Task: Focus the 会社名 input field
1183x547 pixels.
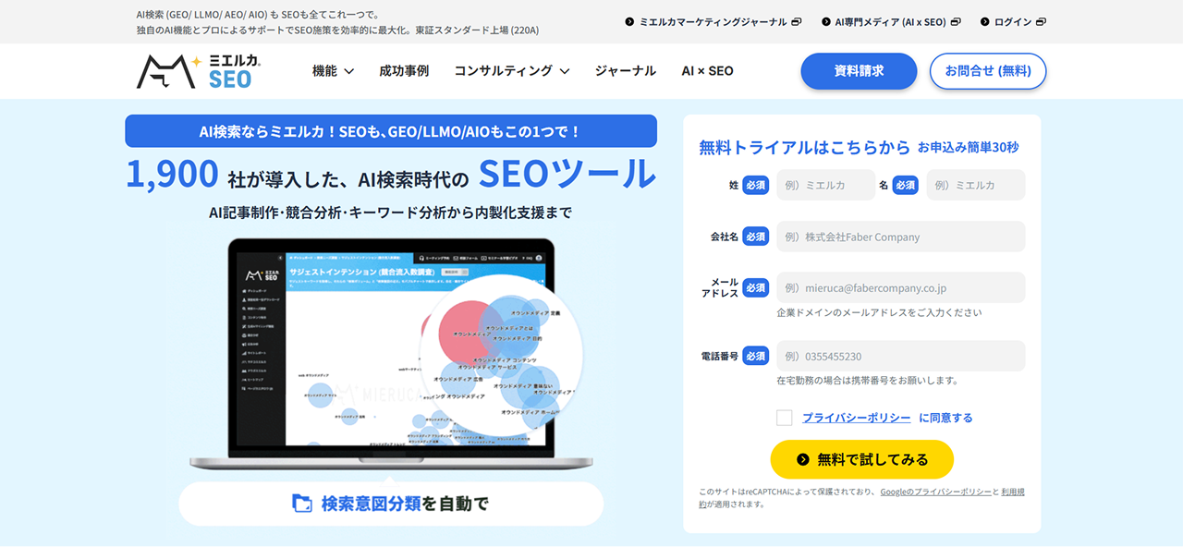Action: coord(901,237)
